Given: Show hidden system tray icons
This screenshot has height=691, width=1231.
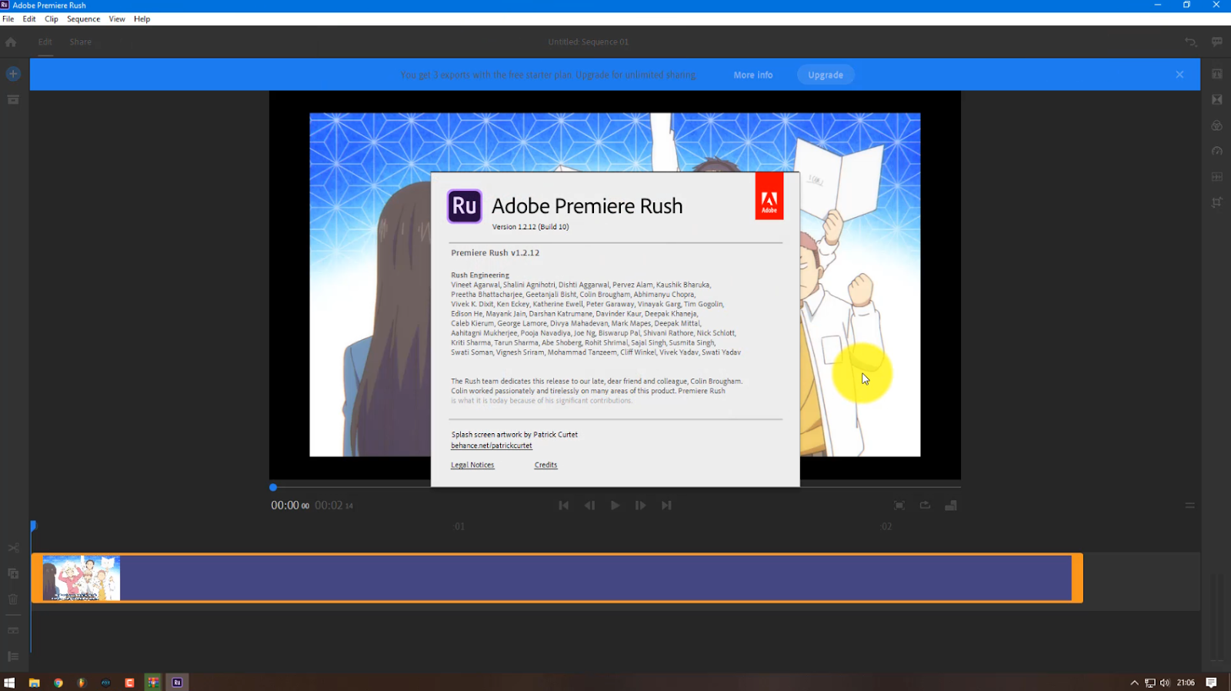Looking at the screenshot, I should (1134, 683).
